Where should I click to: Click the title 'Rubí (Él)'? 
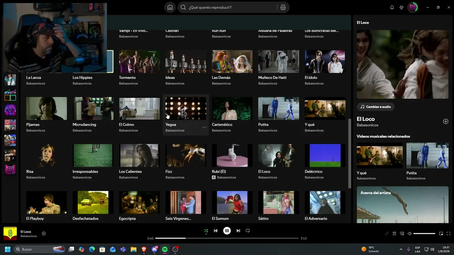point(219,171)
